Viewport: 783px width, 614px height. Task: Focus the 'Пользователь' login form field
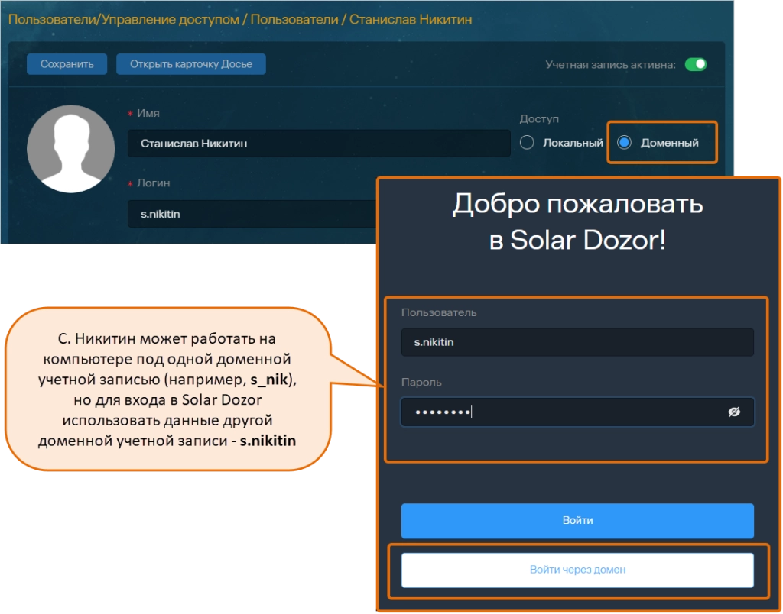pos(577,342)
